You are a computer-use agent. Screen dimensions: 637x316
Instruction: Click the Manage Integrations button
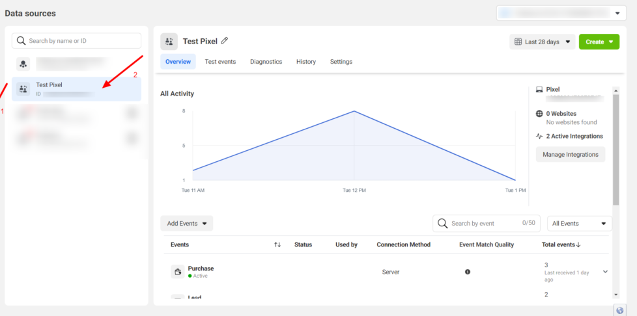pos(570,155)
